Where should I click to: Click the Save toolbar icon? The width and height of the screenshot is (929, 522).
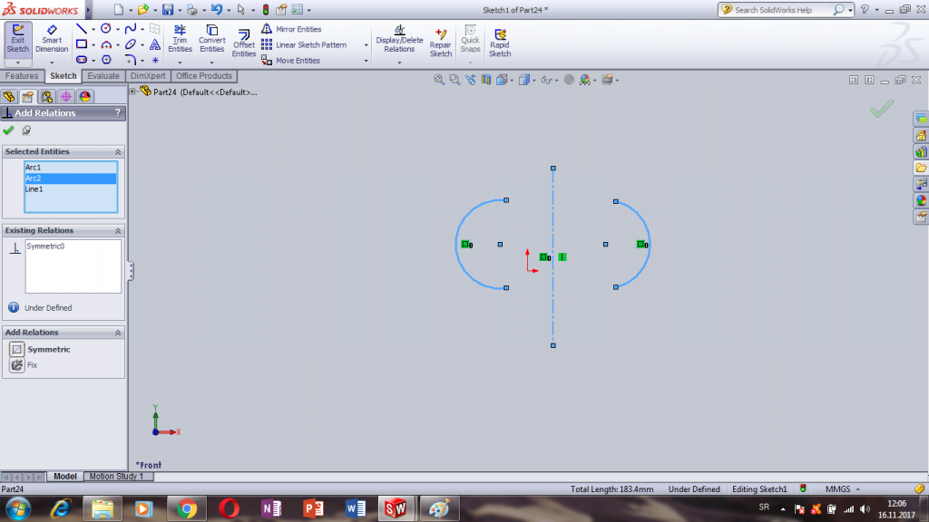point(168,9)
